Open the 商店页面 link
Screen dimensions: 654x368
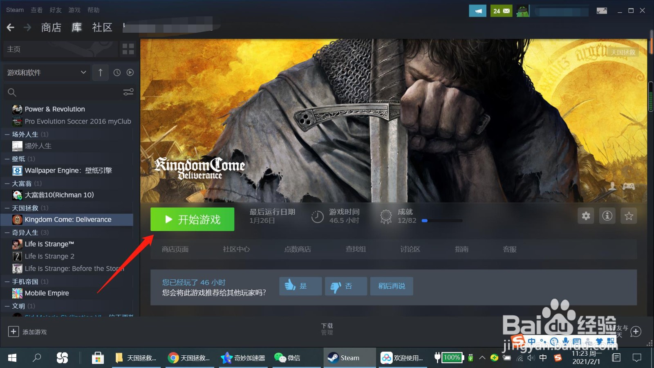(175, 249)
